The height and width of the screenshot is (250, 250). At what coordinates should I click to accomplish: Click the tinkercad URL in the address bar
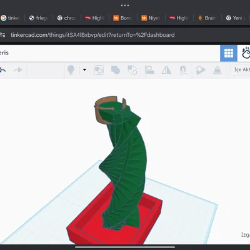(92, 35)
